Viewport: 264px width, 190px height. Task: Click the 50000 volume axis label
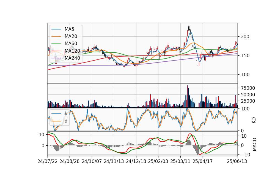pos(248,94)
